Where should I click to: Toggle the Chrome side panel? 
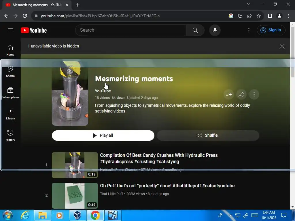tap(270, 16)
